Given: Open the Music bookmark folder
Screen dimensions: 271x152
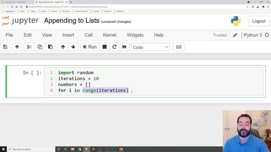Looking at the screenshot, I should click(21, 11).
